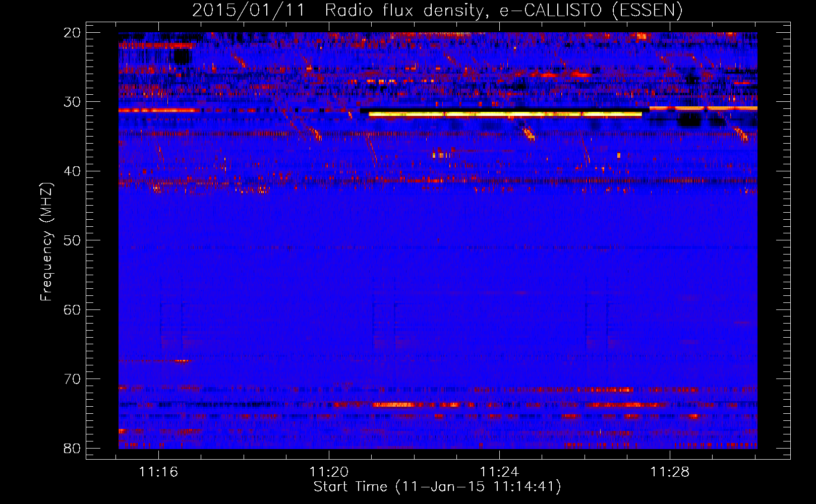
Task: Click the orange band segment near 31 MHz after 11:28
Action: tap(704, 108)
